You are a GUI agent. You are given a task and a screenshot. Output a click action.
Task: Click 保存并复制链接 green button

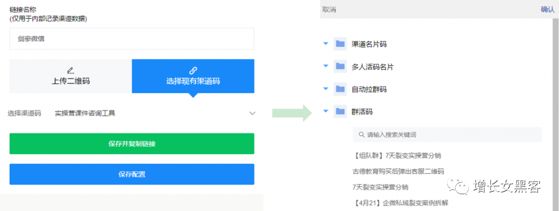click(132, 144)
